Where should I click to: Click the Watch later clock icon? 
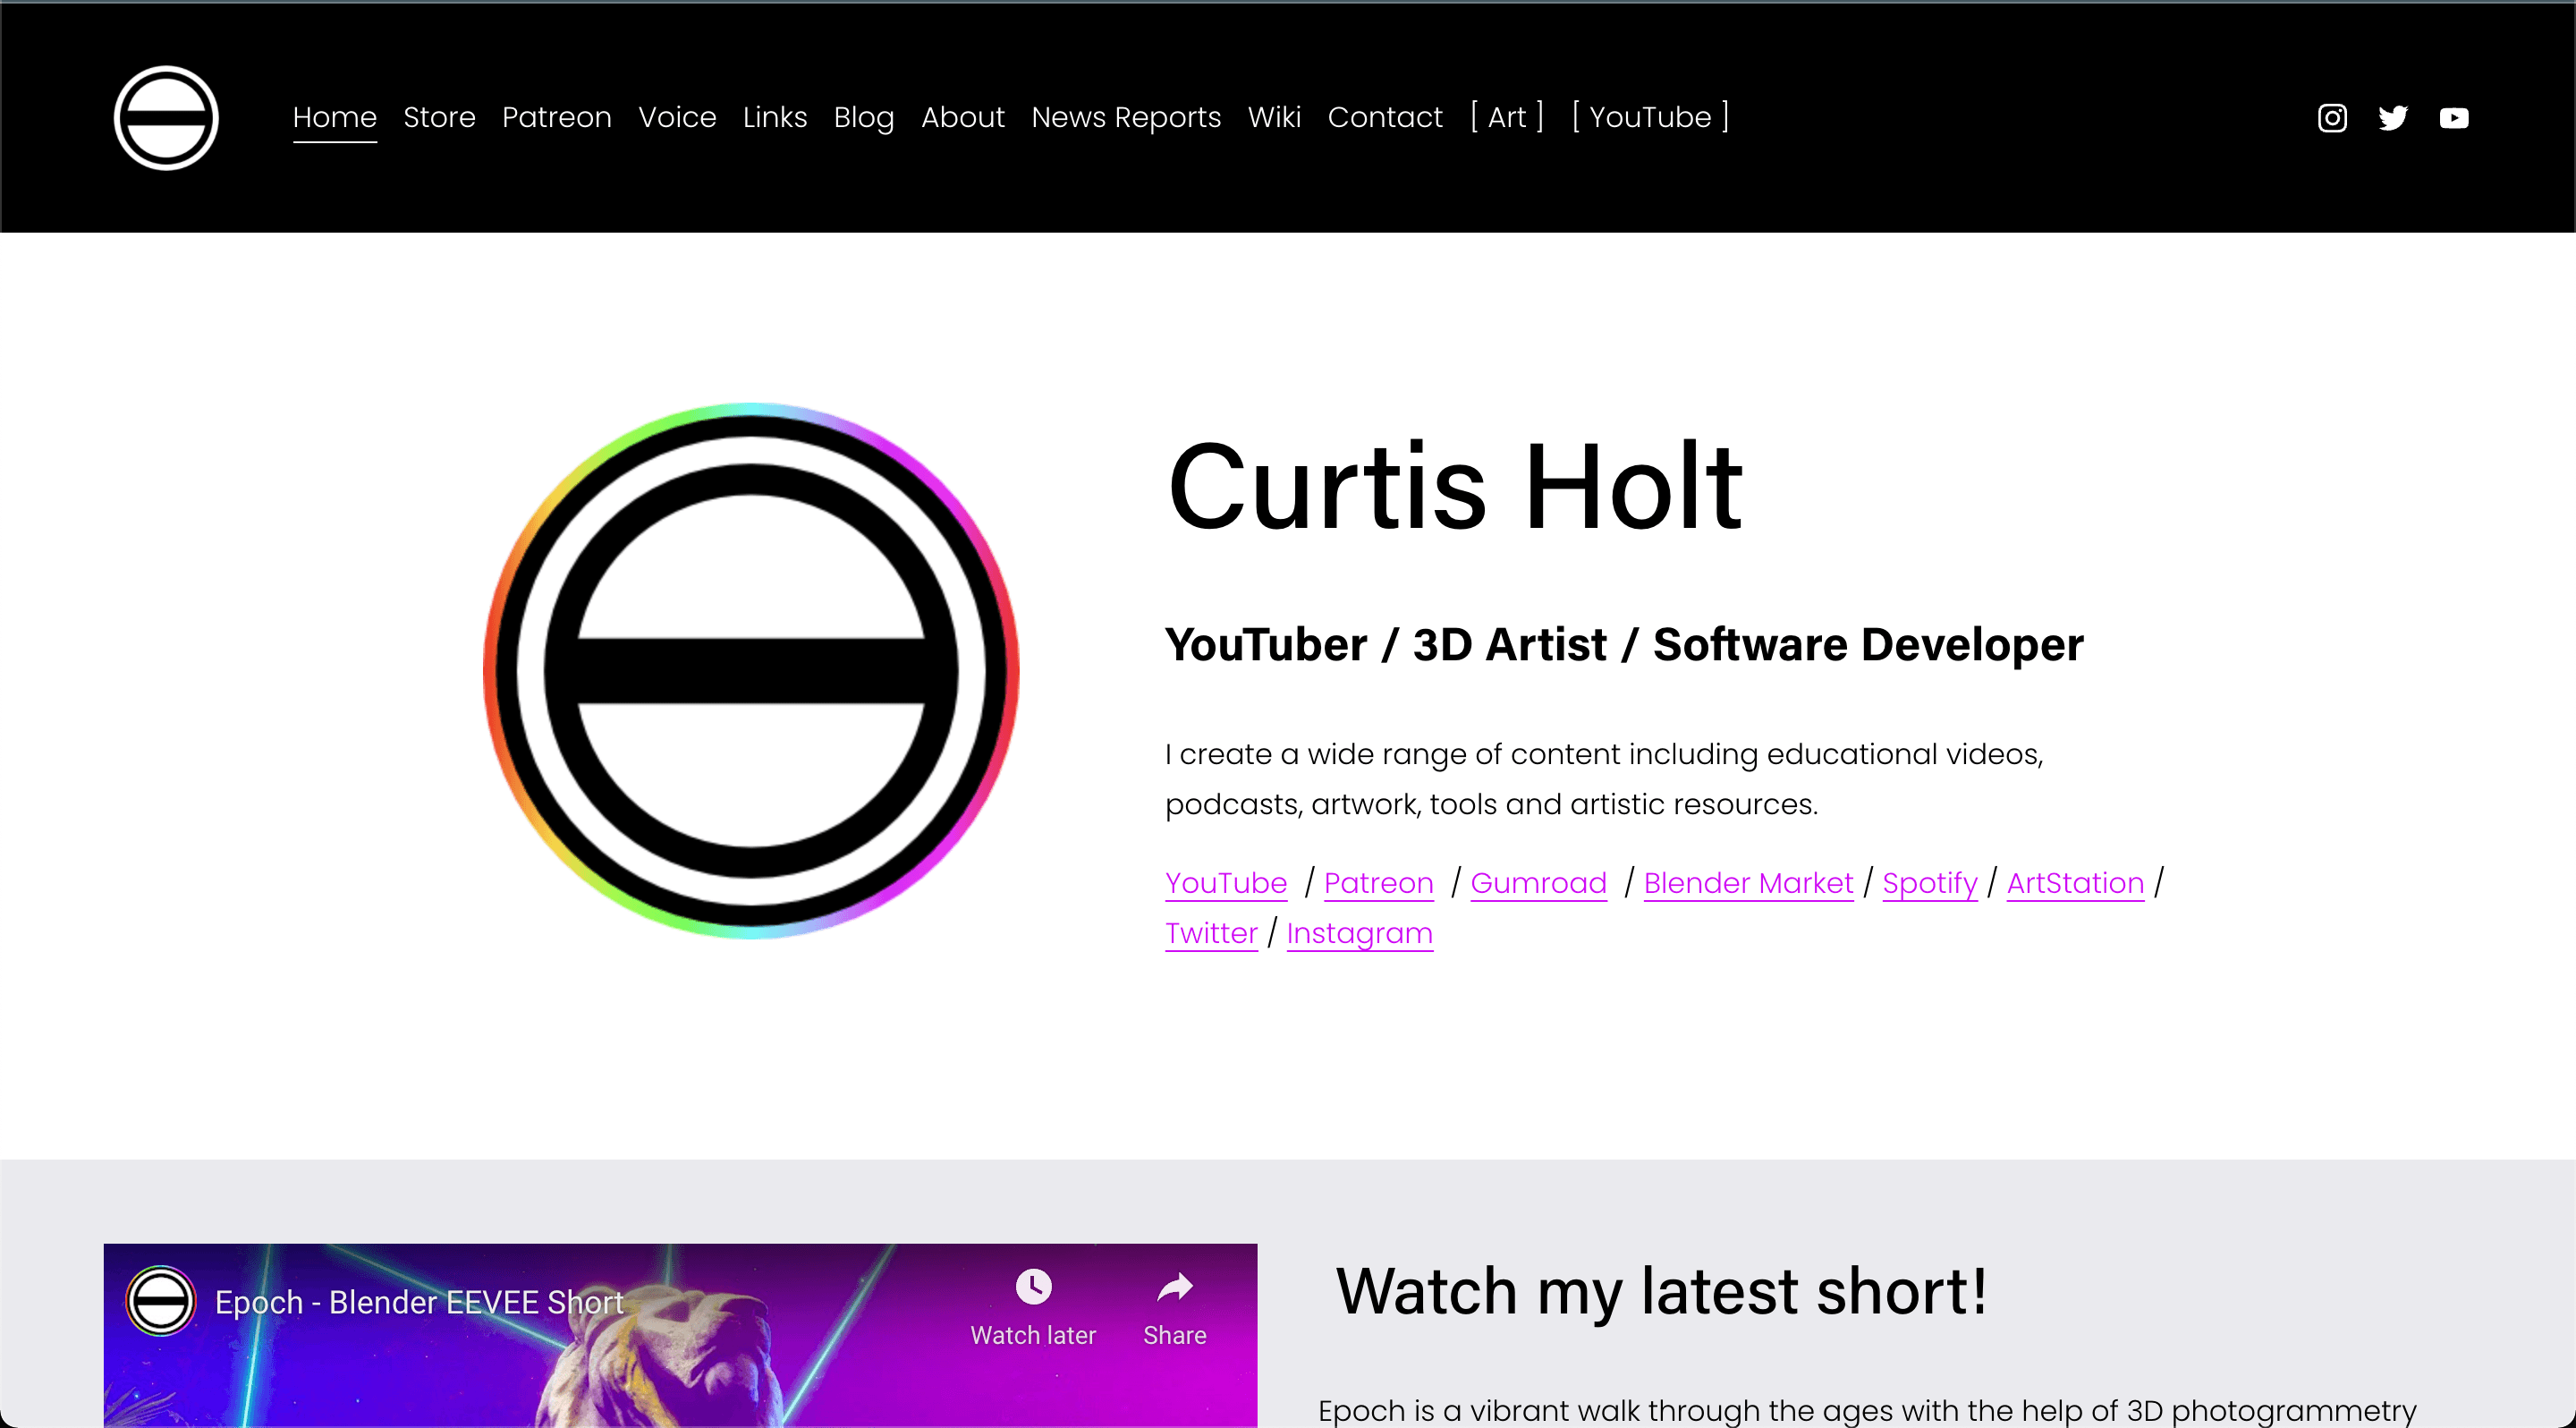click(x=1033, y=1286)
